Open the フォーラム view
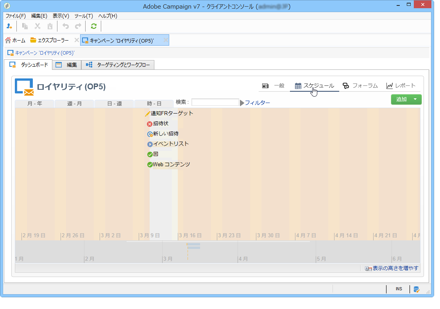Screen dimensions: 440x309 click(365, 86)
